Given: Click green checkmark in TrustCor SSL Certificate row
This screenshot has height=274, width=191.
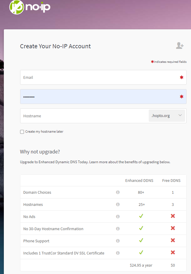Looking at the screenshot, I should [x=141, y=252].
